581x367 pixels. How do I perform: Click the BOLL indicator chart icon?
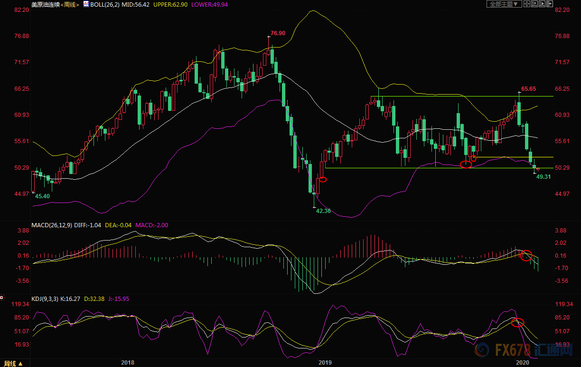pos(85,4)
